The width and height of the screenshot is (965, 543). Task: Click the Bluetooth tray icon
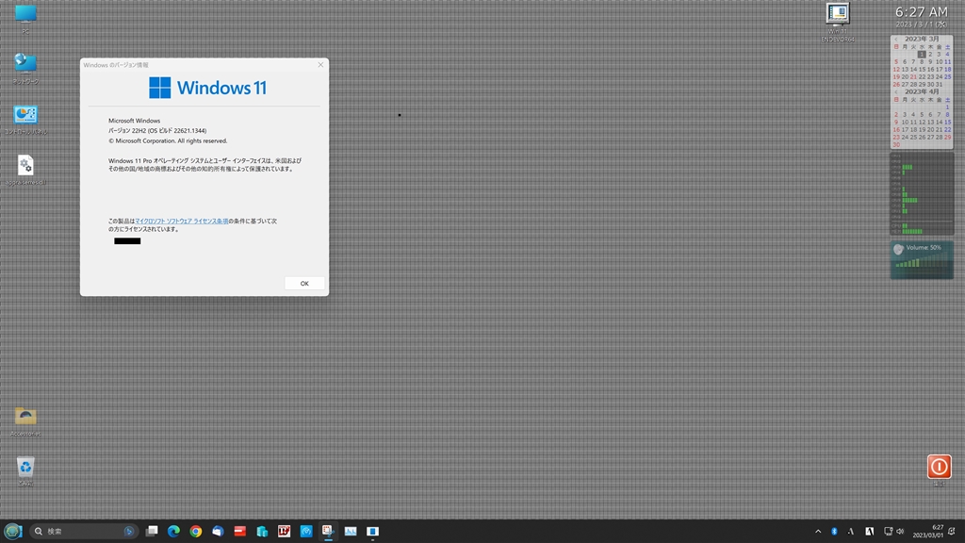click(x=834, y=532)
